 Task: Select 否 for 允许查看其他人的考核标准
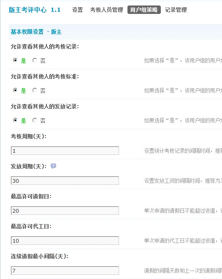[35, 90]
